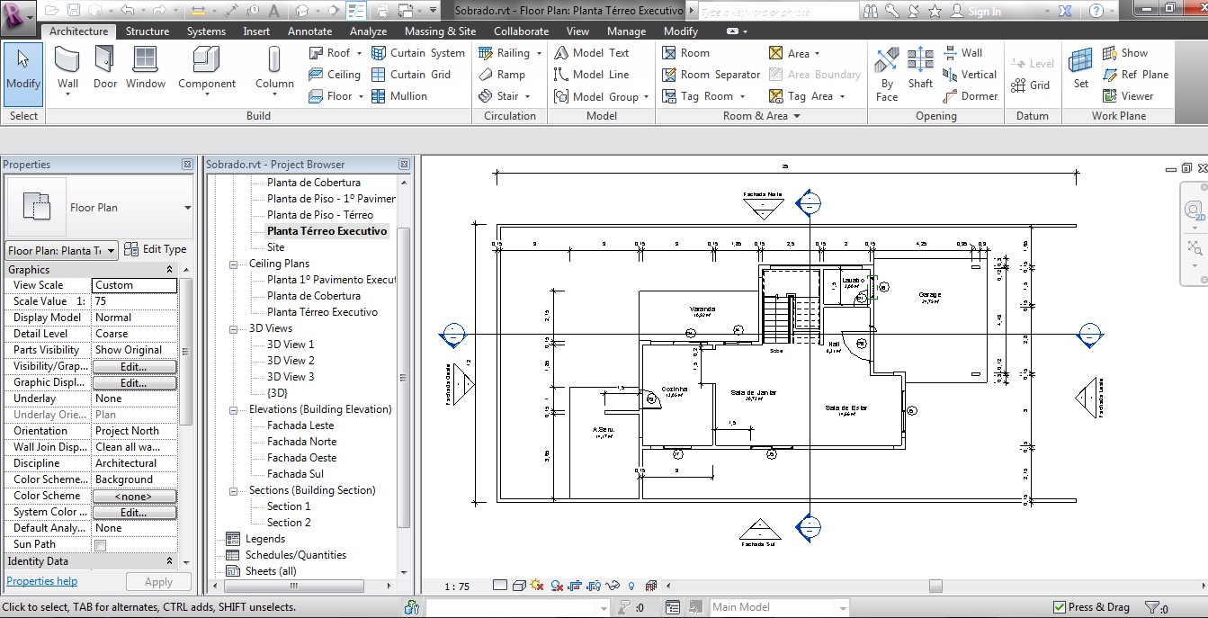Select the Wall tool in the Build panel
The height and width of the screenshot is (618, 1208).
pos(67,69)
